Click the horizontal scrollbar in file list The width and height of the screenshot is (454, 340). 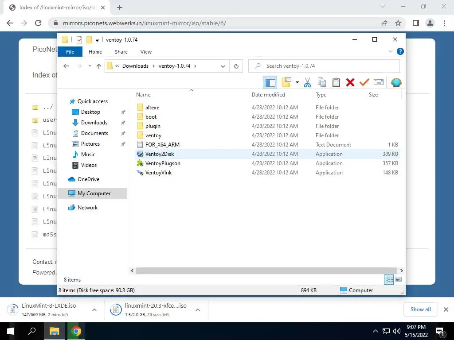point(266,270)
